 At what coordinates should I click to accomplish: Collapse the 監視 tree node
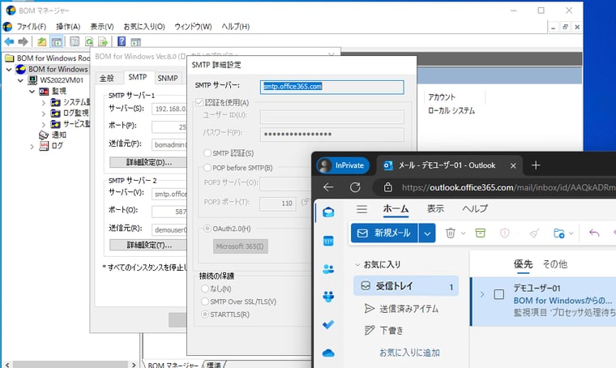(32, 92)
